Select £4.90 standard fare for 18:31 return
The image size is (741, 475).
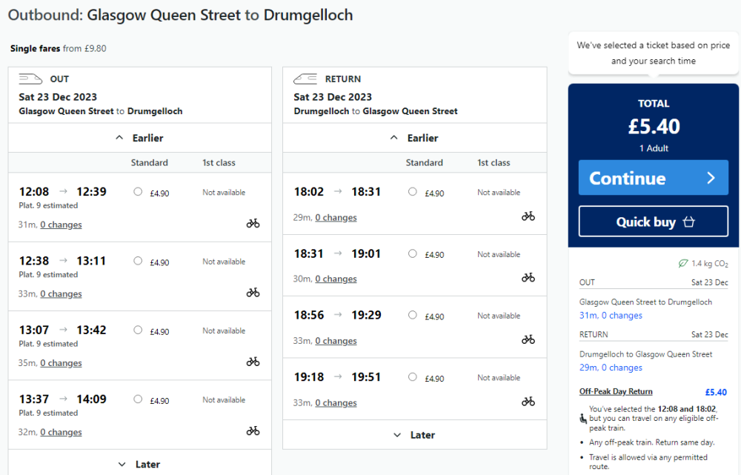[x=413, y=253]
